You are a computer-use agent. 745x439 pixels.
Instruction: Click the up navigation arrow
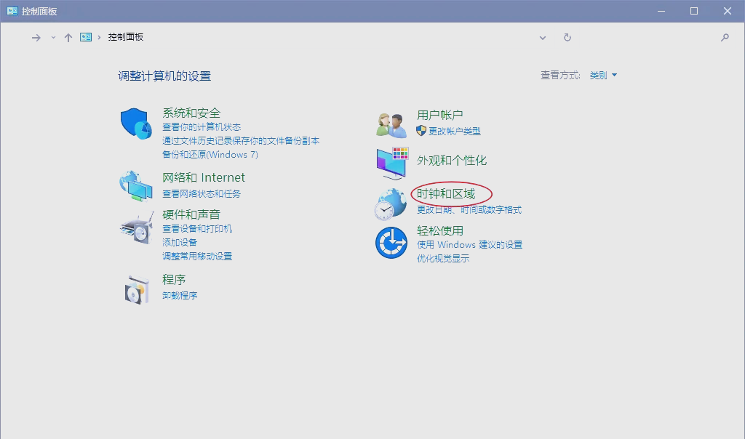pos(68,37)
